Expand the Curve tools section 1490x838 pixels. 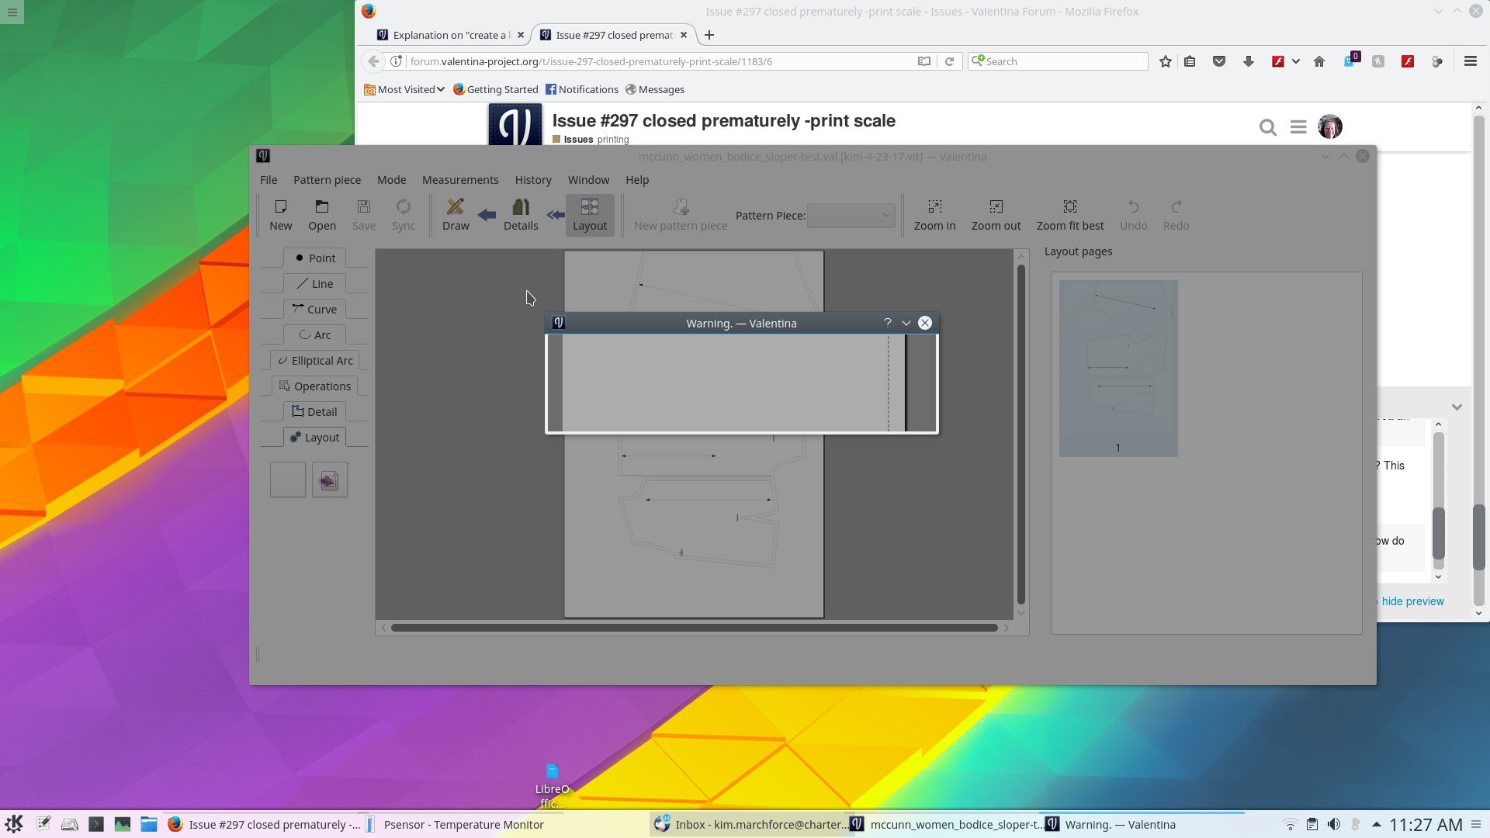(x=315, y=310)
